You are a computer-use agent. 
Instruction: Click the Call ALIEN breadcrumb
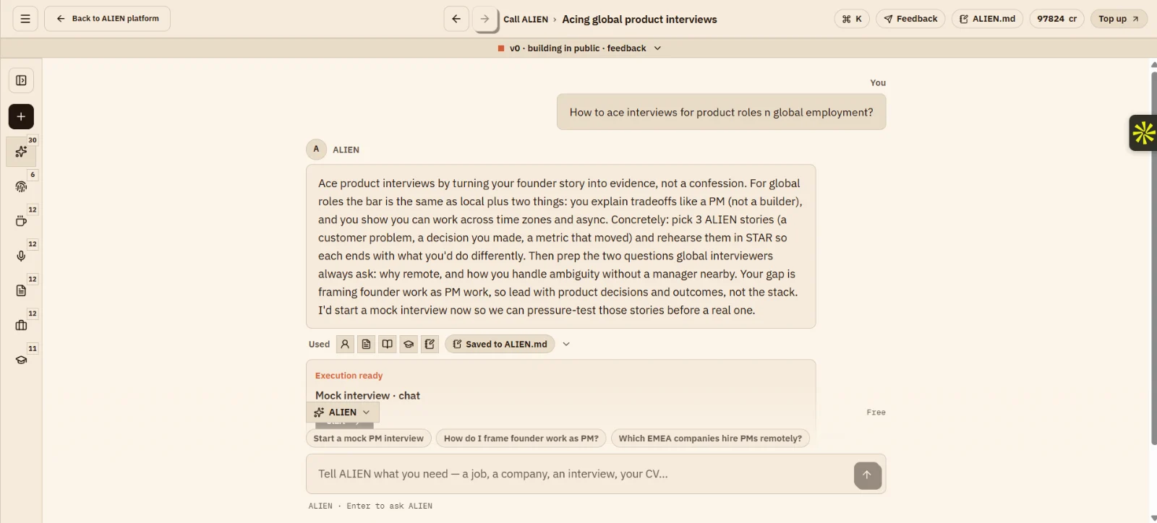pyautogui.click(x=526, y=20)
